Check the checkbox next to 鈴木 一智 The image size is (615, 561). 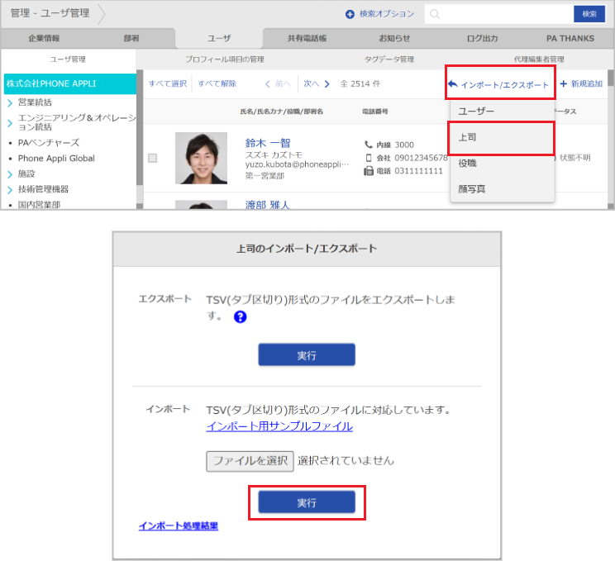click(153, 158)
